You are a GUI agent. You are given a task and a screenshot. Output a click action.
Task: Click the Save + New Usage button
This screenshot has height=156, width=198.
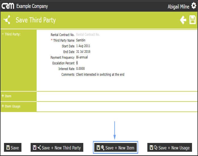[x=170, y=147]
